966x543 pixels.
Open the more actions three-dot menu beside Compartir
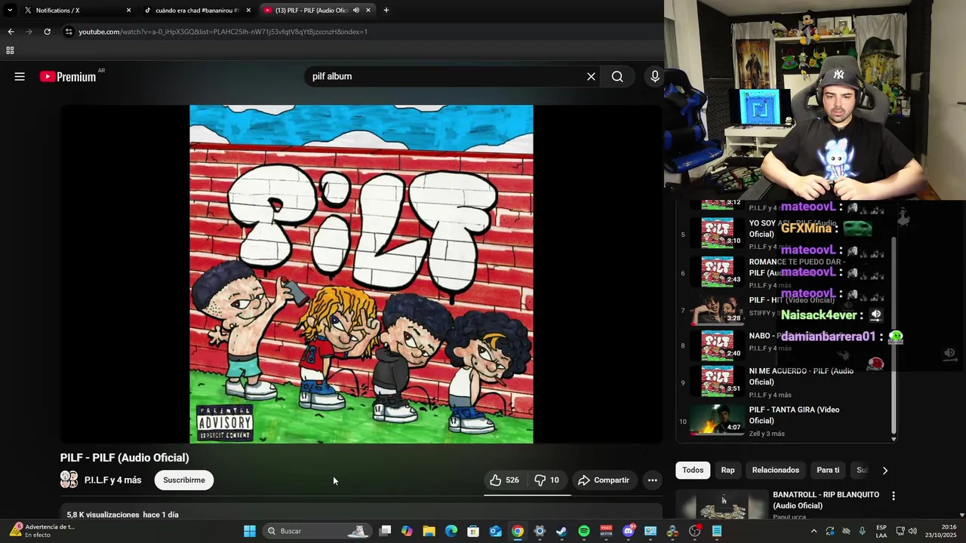click(652, 480)
